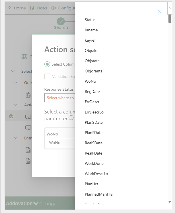Screen dimensions: 175x213
Task: Tick the Validation checkbox
Action: (47, 76)
